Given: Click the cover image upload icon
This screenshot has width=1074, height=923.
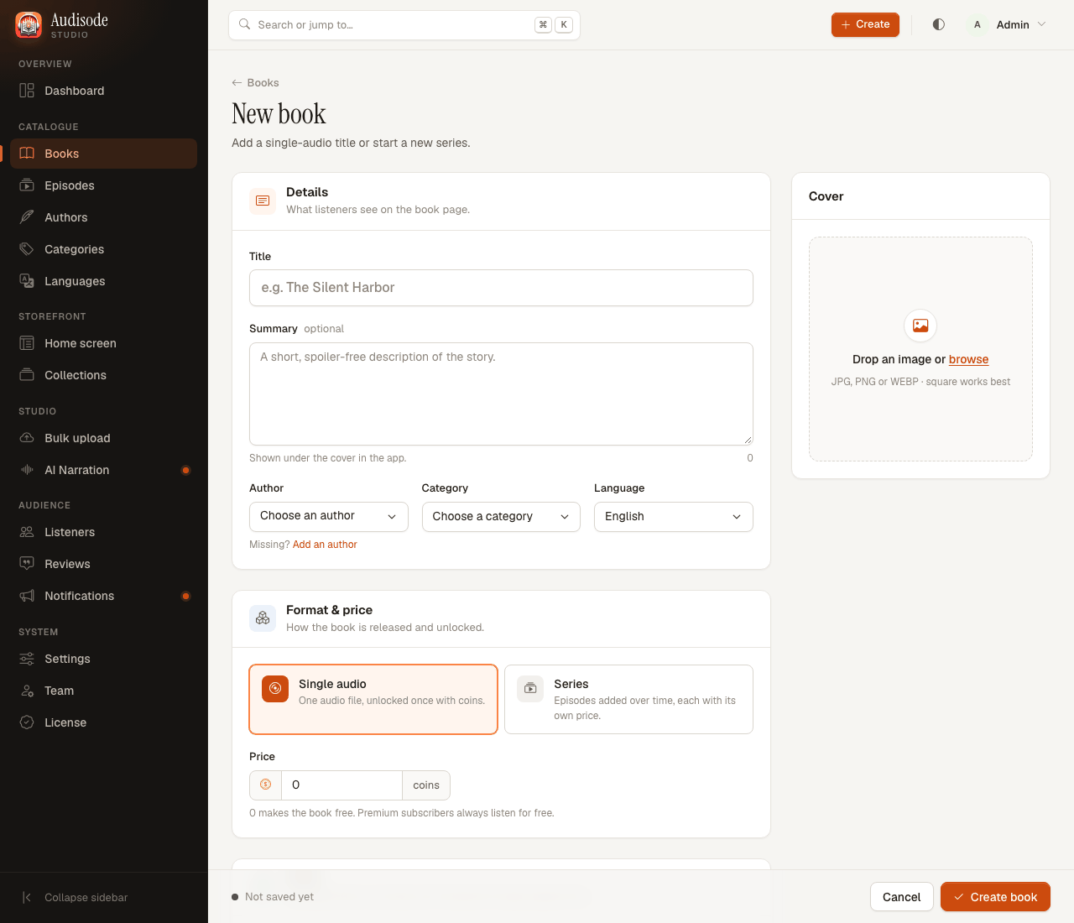Looking at the screenshot, I should (920, 326).
